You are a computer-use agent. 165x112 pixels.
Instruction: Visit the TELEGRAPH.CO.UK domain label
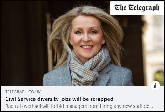pos(23,92)
